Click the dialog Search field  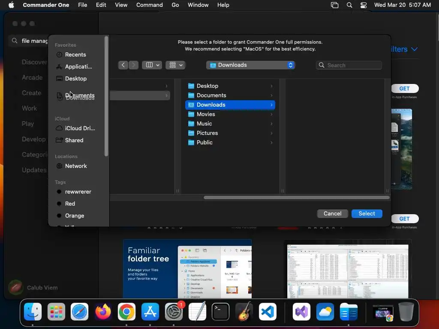pyautogui.click(x=349, y=65)
